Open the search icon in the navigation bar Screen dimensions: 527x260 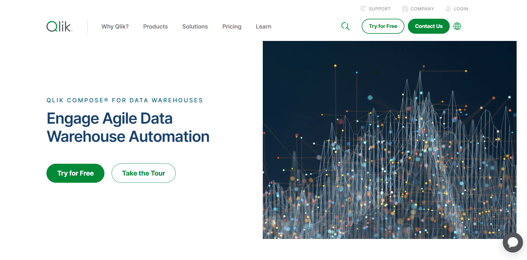(x=346, y=26)
